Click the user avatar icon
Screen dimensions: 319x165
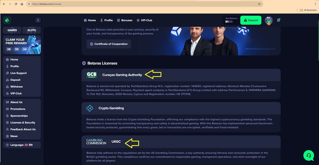pyautogui.click(x=269, y=20)
